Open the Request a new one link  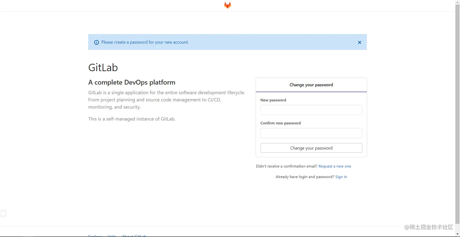click(x=335, y=166)
